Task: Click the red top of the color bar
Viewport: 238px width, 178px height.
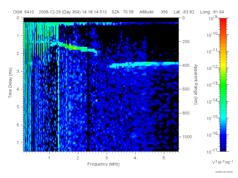Action: 223,21
